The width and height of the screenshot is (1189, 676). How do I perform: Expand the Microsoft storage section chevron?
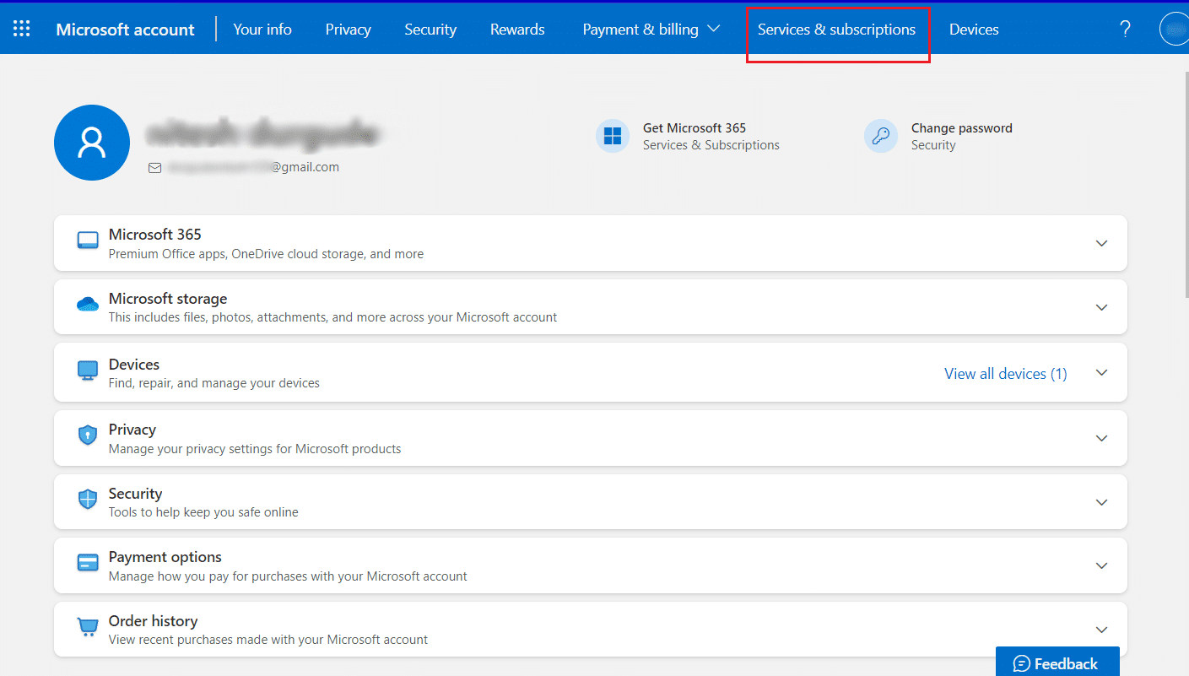point(1101,307)
